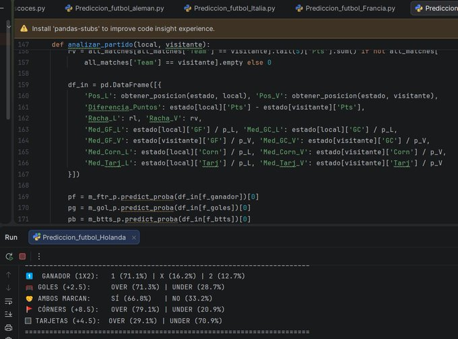458x339 pixels.
Task: Open the Run toolbar more options menu
Action: click(39, 256)
